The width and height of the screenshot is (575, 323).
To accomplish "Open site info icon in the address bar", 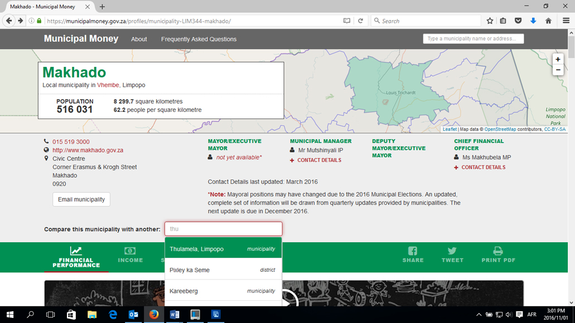I will pos(32,21).
